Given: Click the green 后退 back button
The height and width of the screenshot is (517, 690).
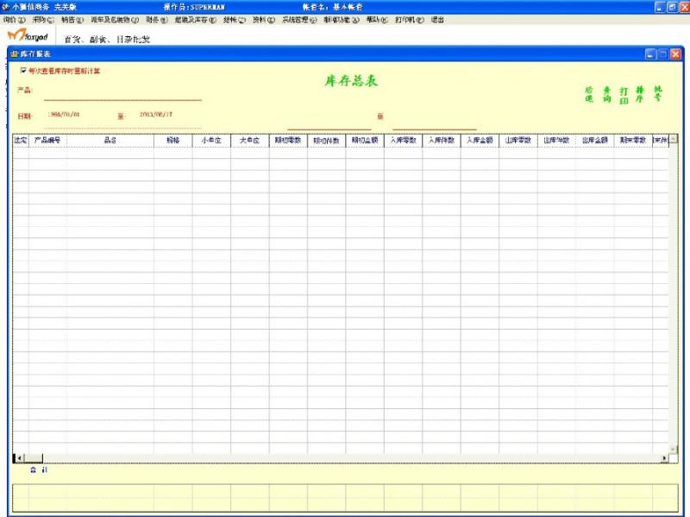Looking at the screenshot, I should click(x=589, y=94).
